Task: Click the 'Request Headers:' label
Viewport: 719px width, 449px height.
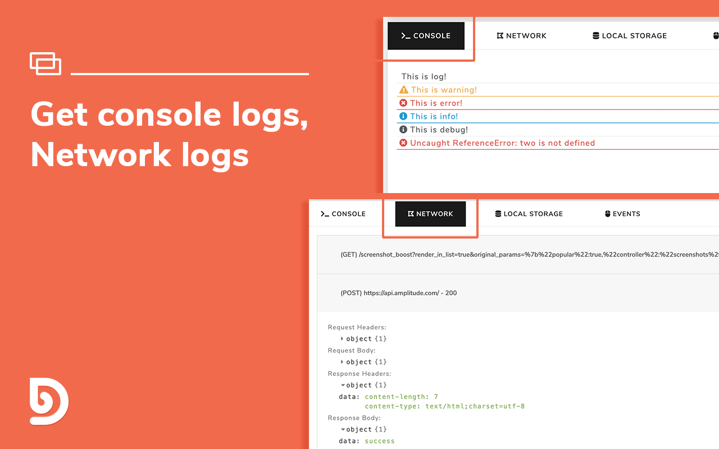Action: tap(357, 327)
